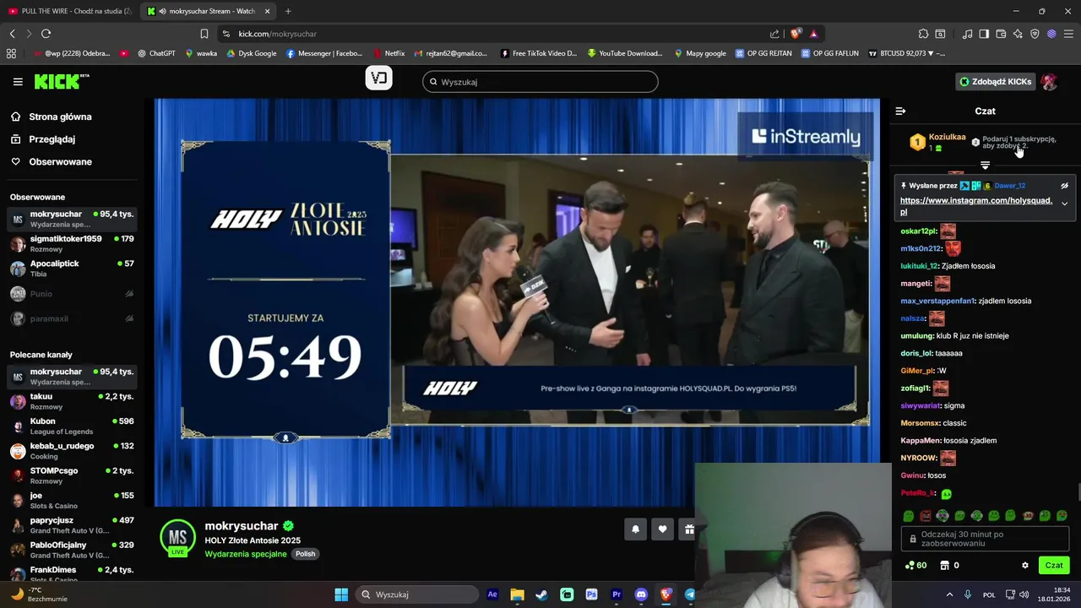Expand the pinned message chevron
Screen dimensions: 1081x608
[x=1064, y=204]
